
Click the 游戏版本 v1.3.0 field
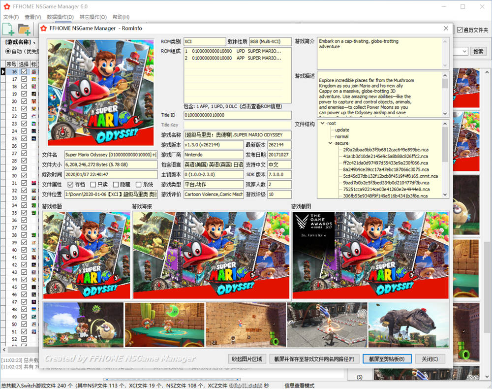[214, 145]
